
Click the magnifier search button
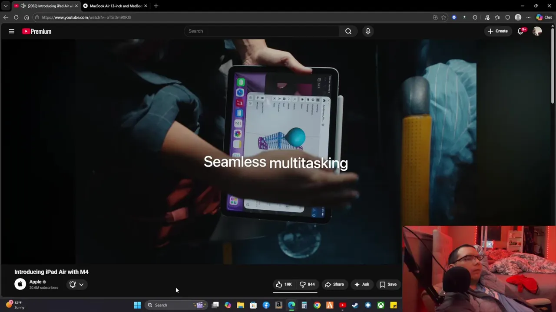[x=348, y=31]
